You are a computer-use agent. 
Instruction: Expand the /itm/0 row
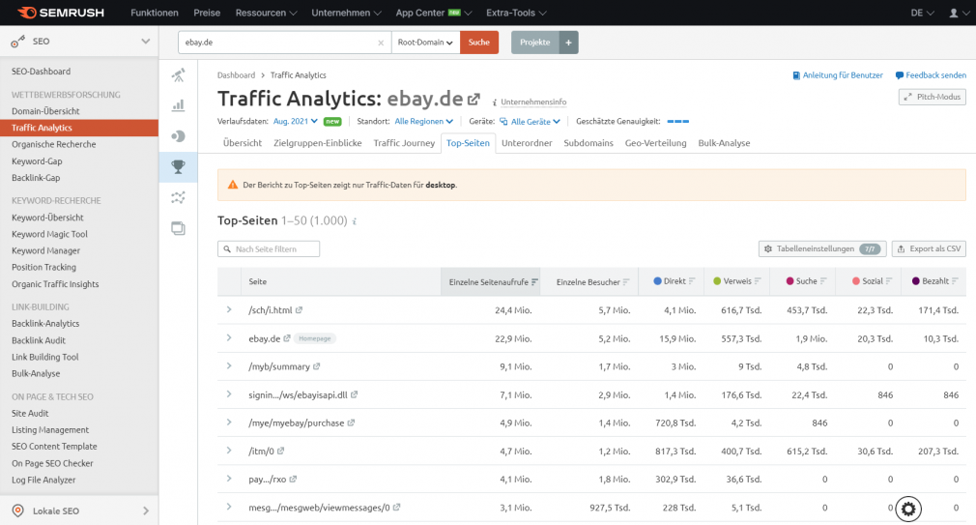[229, 451]
